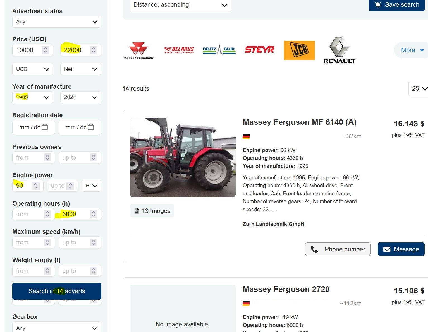Filter by Deutz-Fahr brand logo
The width and height of the screenshot is (428, 332).
click(219, 49)
